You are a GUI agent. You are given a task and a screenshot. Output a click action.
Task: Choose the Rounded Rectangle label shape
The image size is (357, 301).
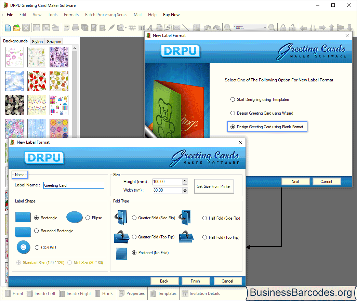click(37, 231)
